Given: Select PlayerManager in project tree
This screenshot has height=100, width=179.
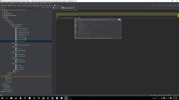Looking at the screenshot, I should 22,62.
